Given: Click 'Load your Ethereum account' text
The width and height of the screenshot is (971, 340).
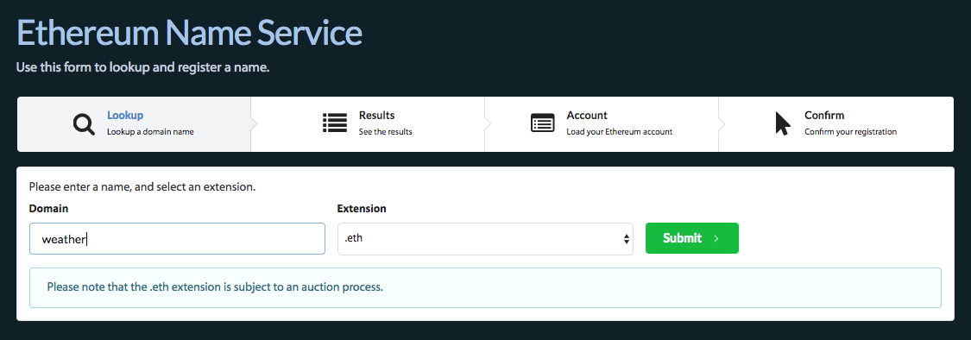Looking at the screenshot, I should [x=619, y=131].
